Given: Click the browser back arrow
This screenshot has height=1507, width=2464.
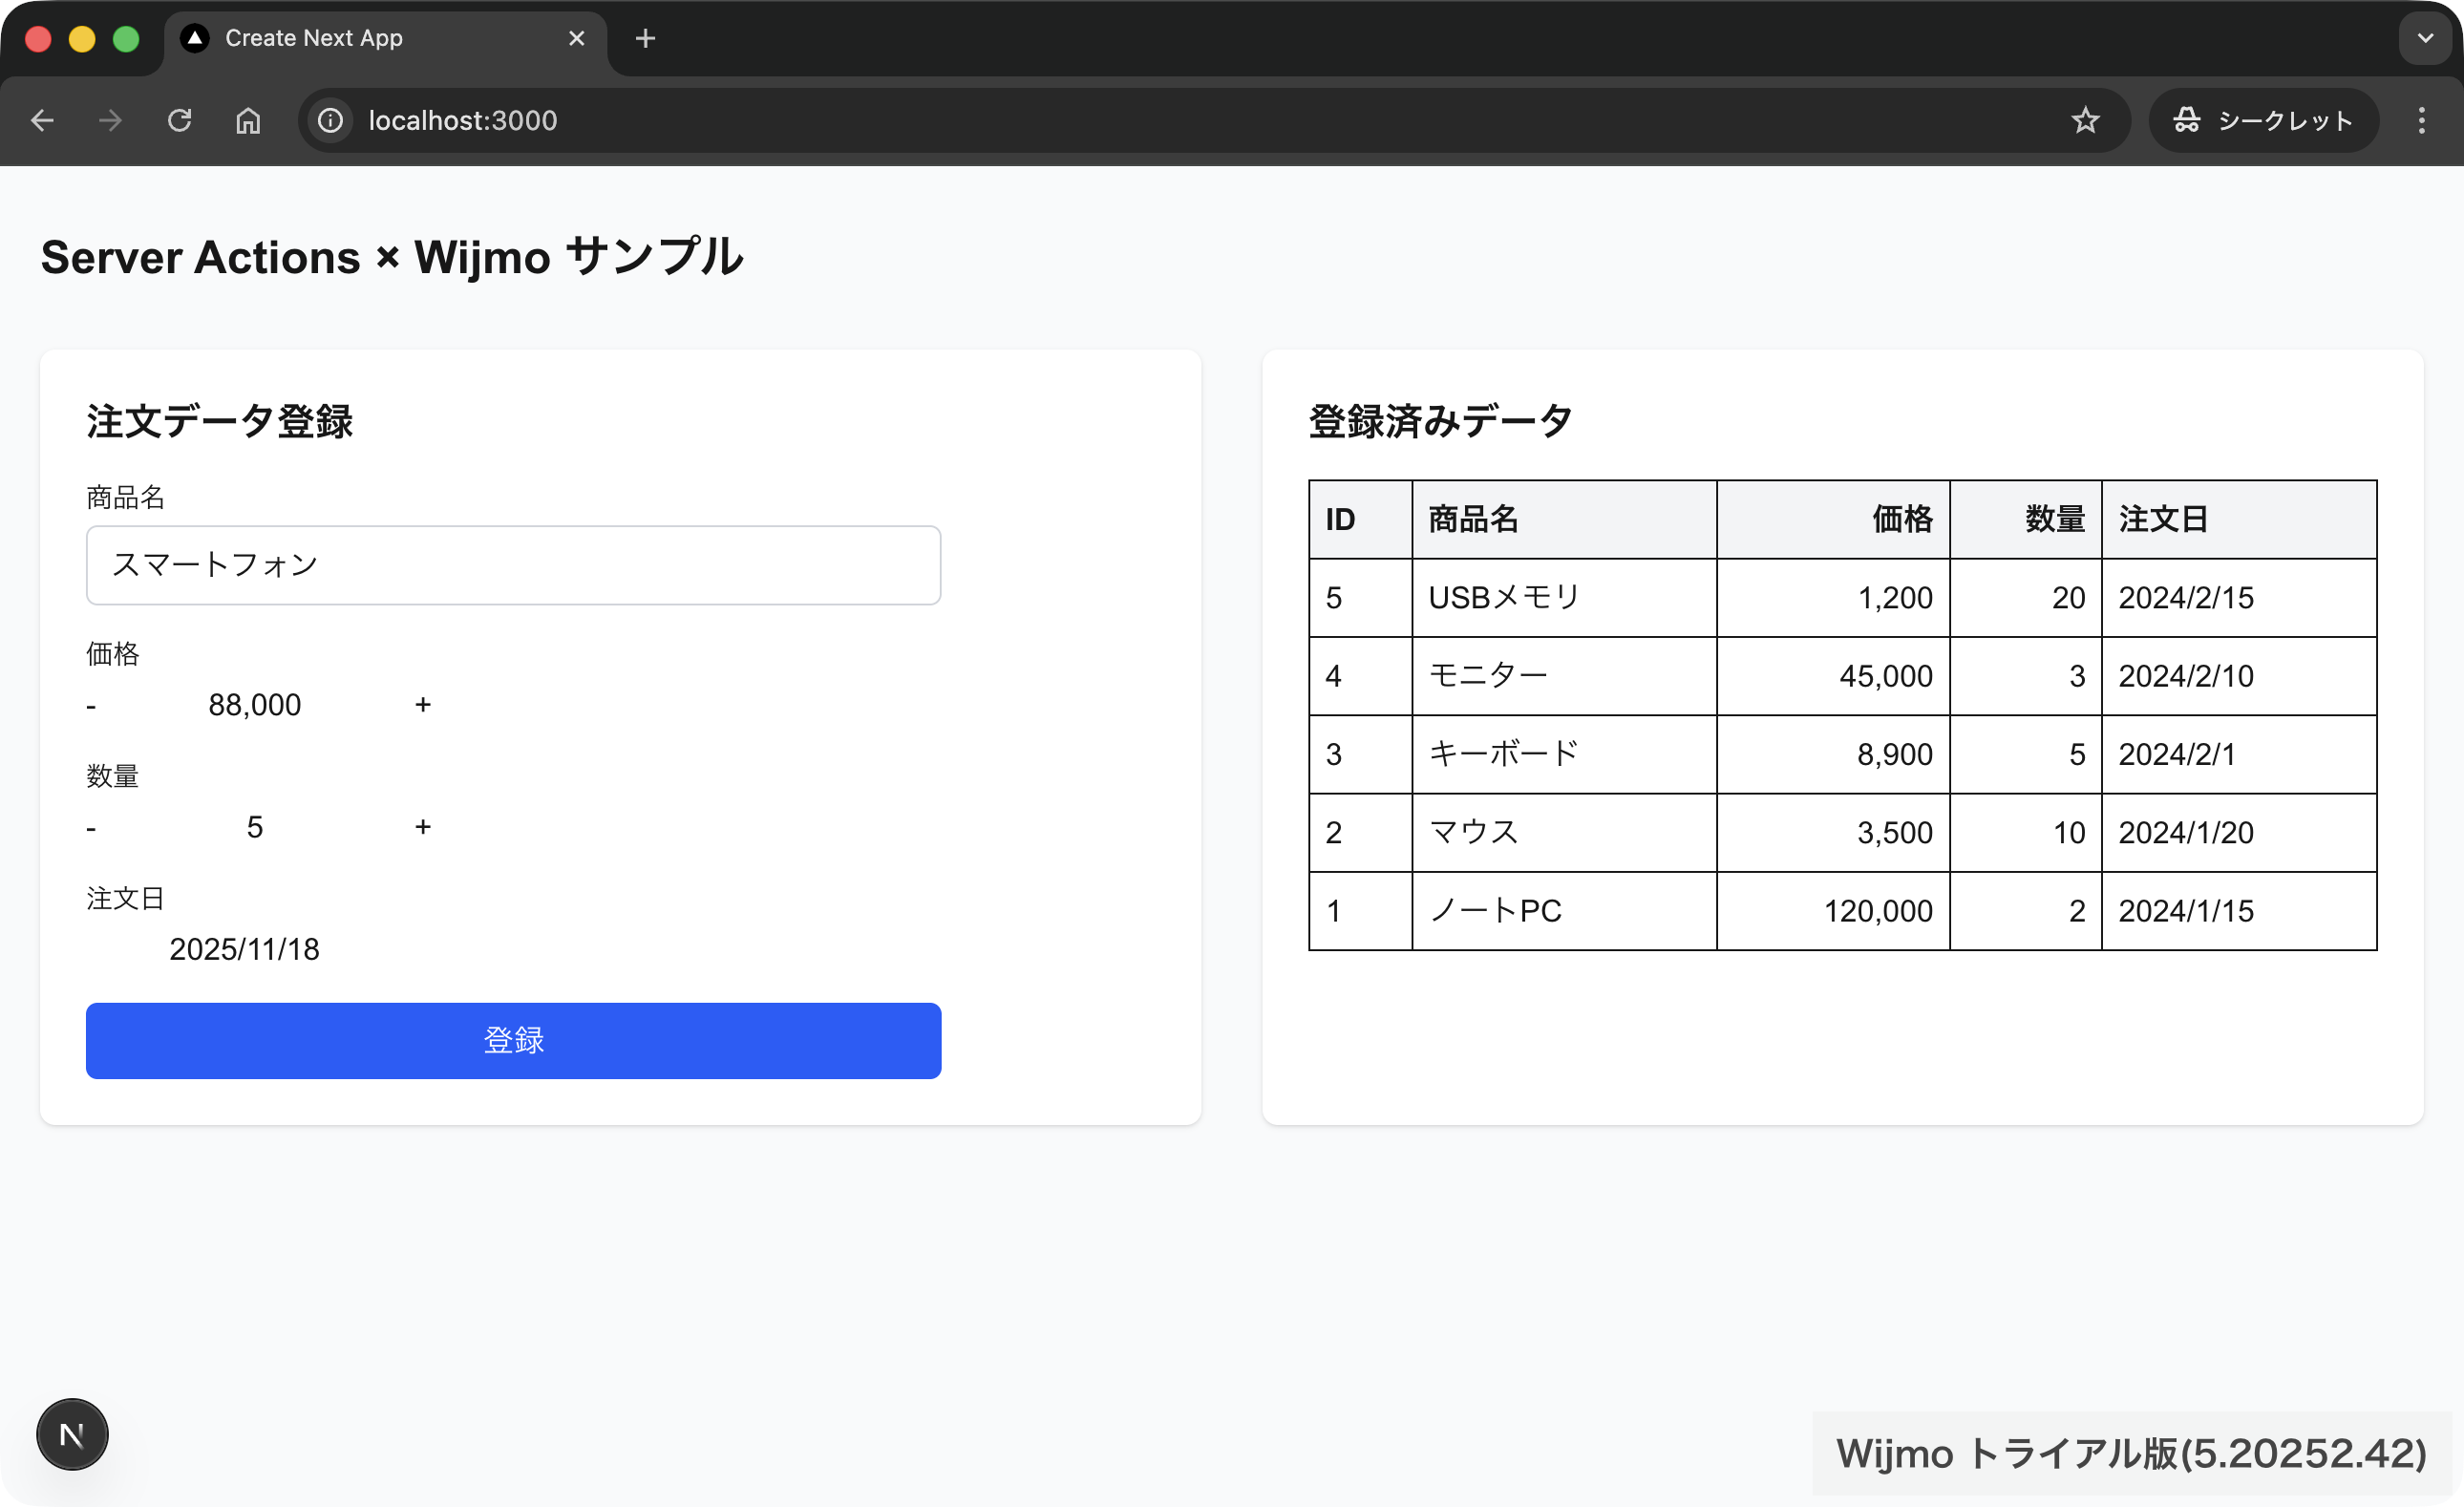Looking at the screenshot, I should tap(42, 121).
